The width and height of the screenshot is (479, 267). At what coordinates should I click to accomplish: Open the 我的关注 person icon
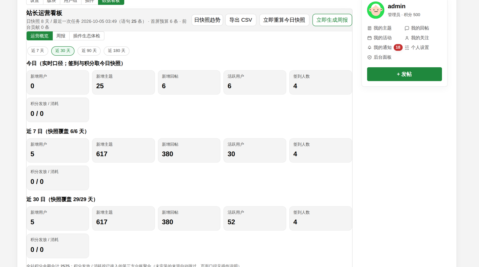tap(407, 38)
